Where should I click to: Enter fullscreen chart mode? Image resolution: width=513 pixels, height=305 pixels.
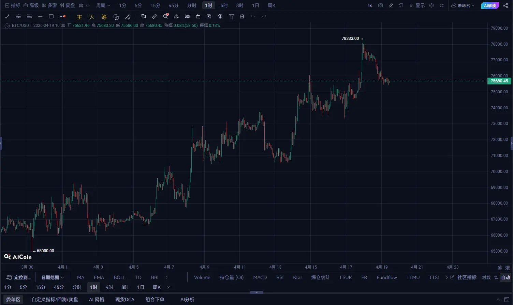pos(442,5)
